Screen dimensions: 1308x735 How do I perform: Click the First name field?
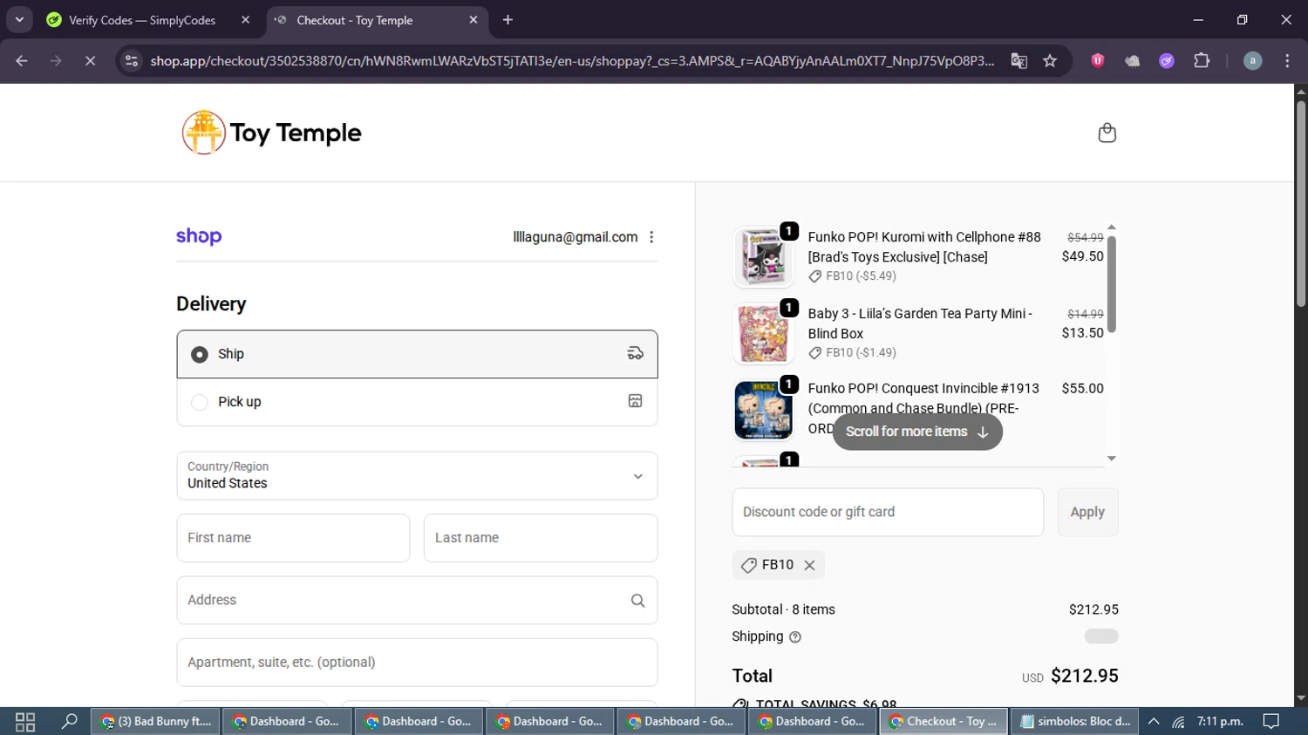[x=293, y=538]
